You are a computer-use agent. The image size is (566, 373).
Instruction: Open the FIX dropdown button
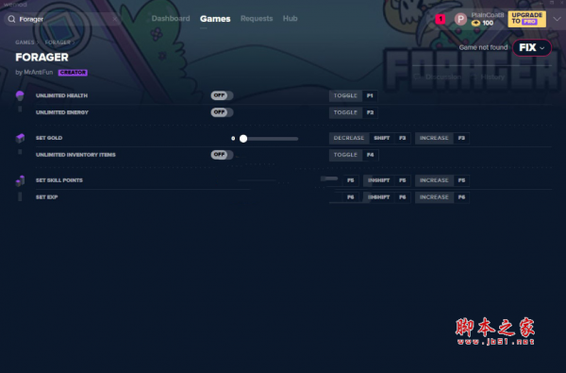(x=532, y=48)
